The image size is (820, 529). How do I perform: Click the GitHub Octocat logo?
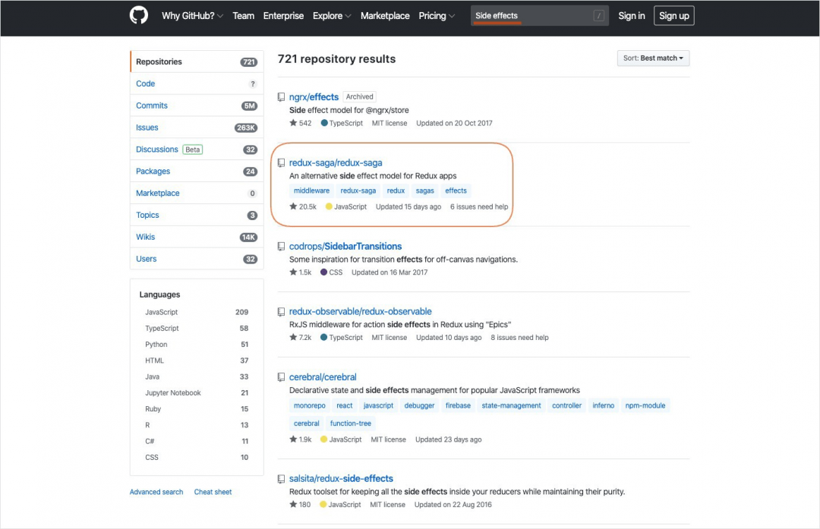click(x=138, y=16)
